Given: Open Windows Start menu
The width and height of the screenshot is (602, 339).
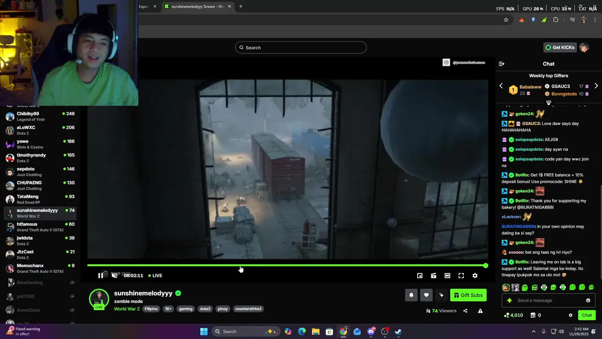Looking at the screenshot, I should coord(204,331).
